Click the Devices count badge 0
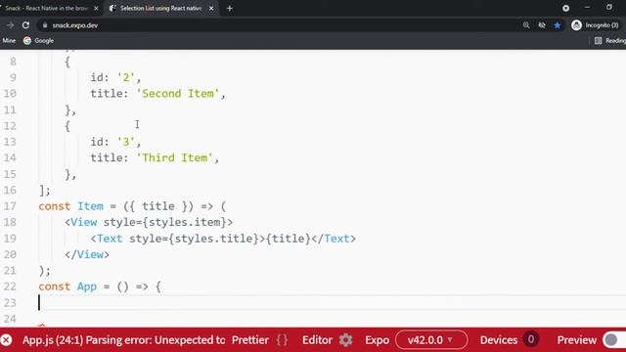Screen dimensions: 626x352 coord(530,339)
